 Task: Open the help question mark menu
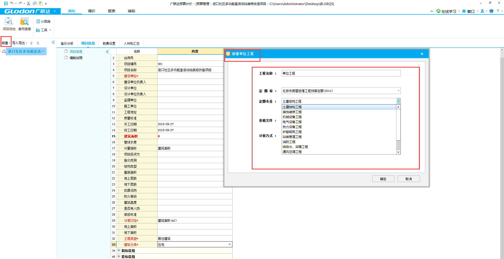(499, 11)
